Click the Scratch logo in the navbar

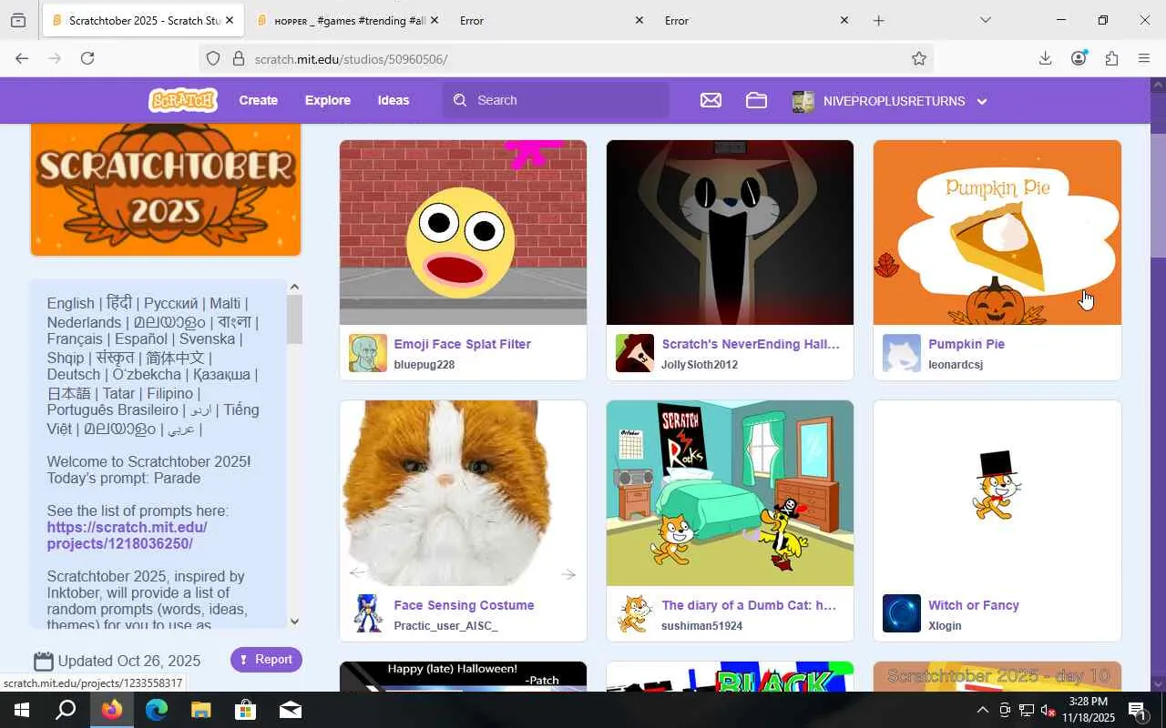click(183, 100)
